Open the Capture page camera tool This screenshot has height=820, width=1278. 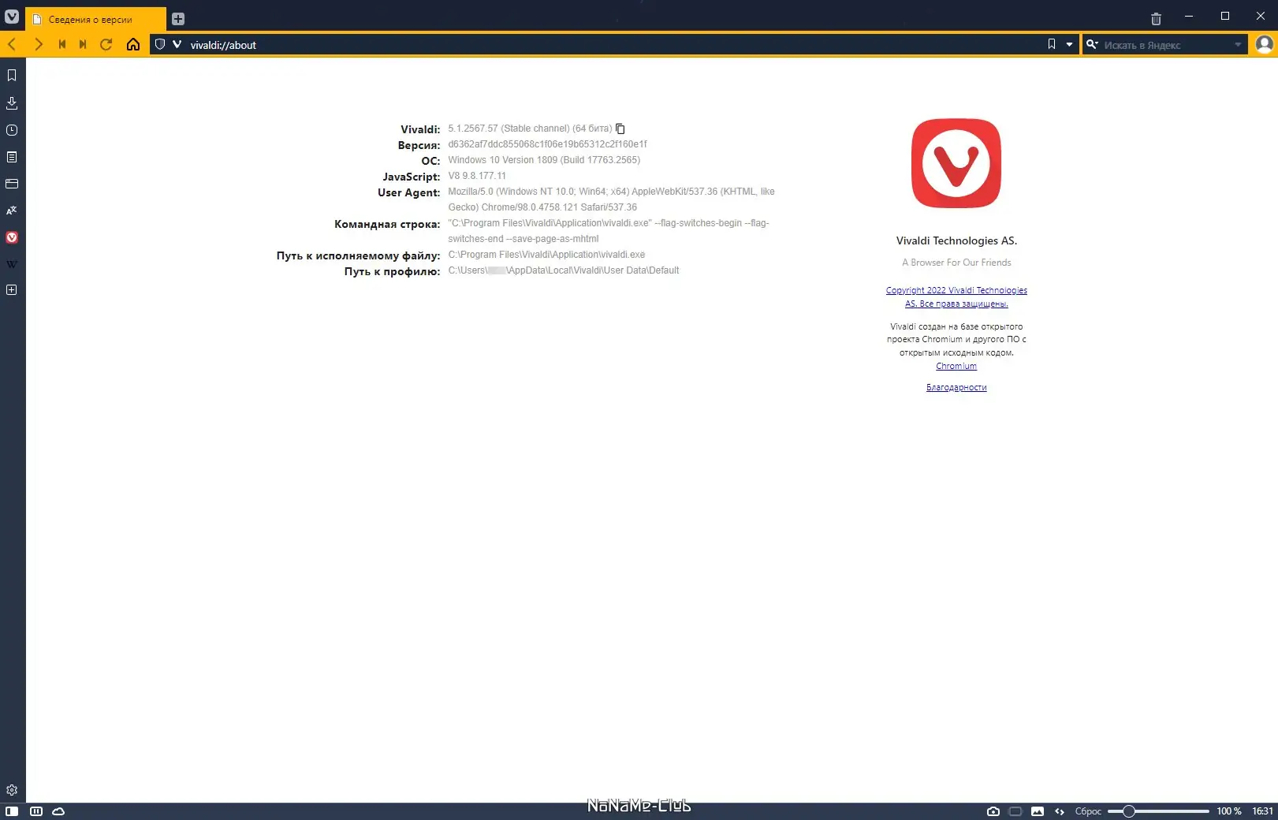tap(993, 811)
